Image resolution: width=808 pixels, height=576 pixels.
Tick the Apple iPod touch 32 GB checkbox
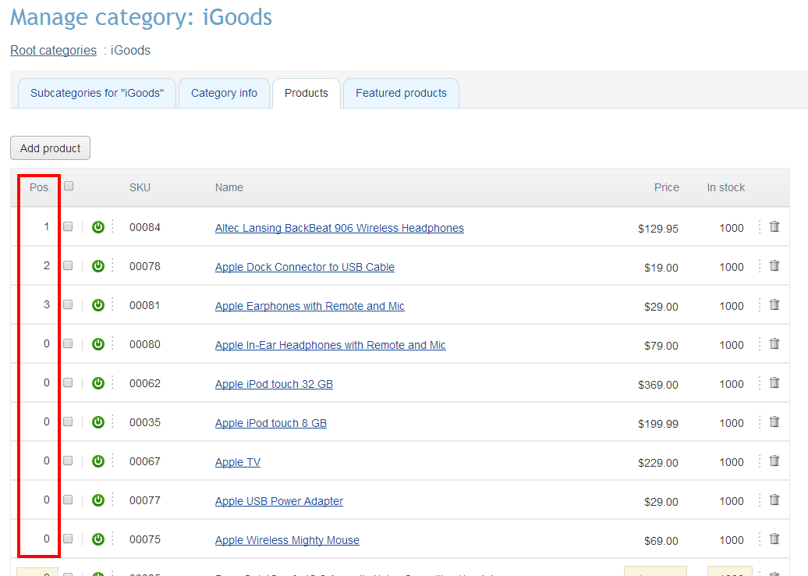pyautogui.click(x=68, y=382)
